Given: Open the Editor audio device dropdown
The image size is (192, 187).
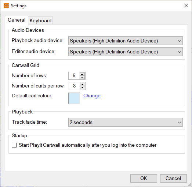Looking at the screenshot, I should 126,52.
